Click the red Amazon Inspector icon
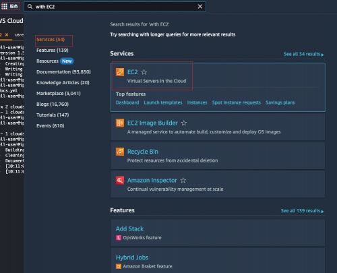Viewport: 337px width, 273px height. pyautogui.click(x=120, y=180)
